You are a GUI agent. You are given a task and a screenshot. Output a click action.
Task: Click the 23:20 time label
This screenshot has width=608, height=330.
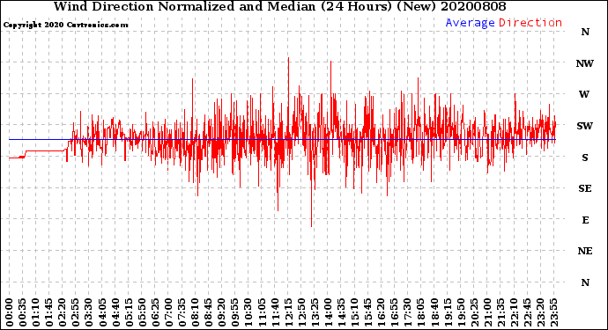pyautogui.click(x=540, y=312)
